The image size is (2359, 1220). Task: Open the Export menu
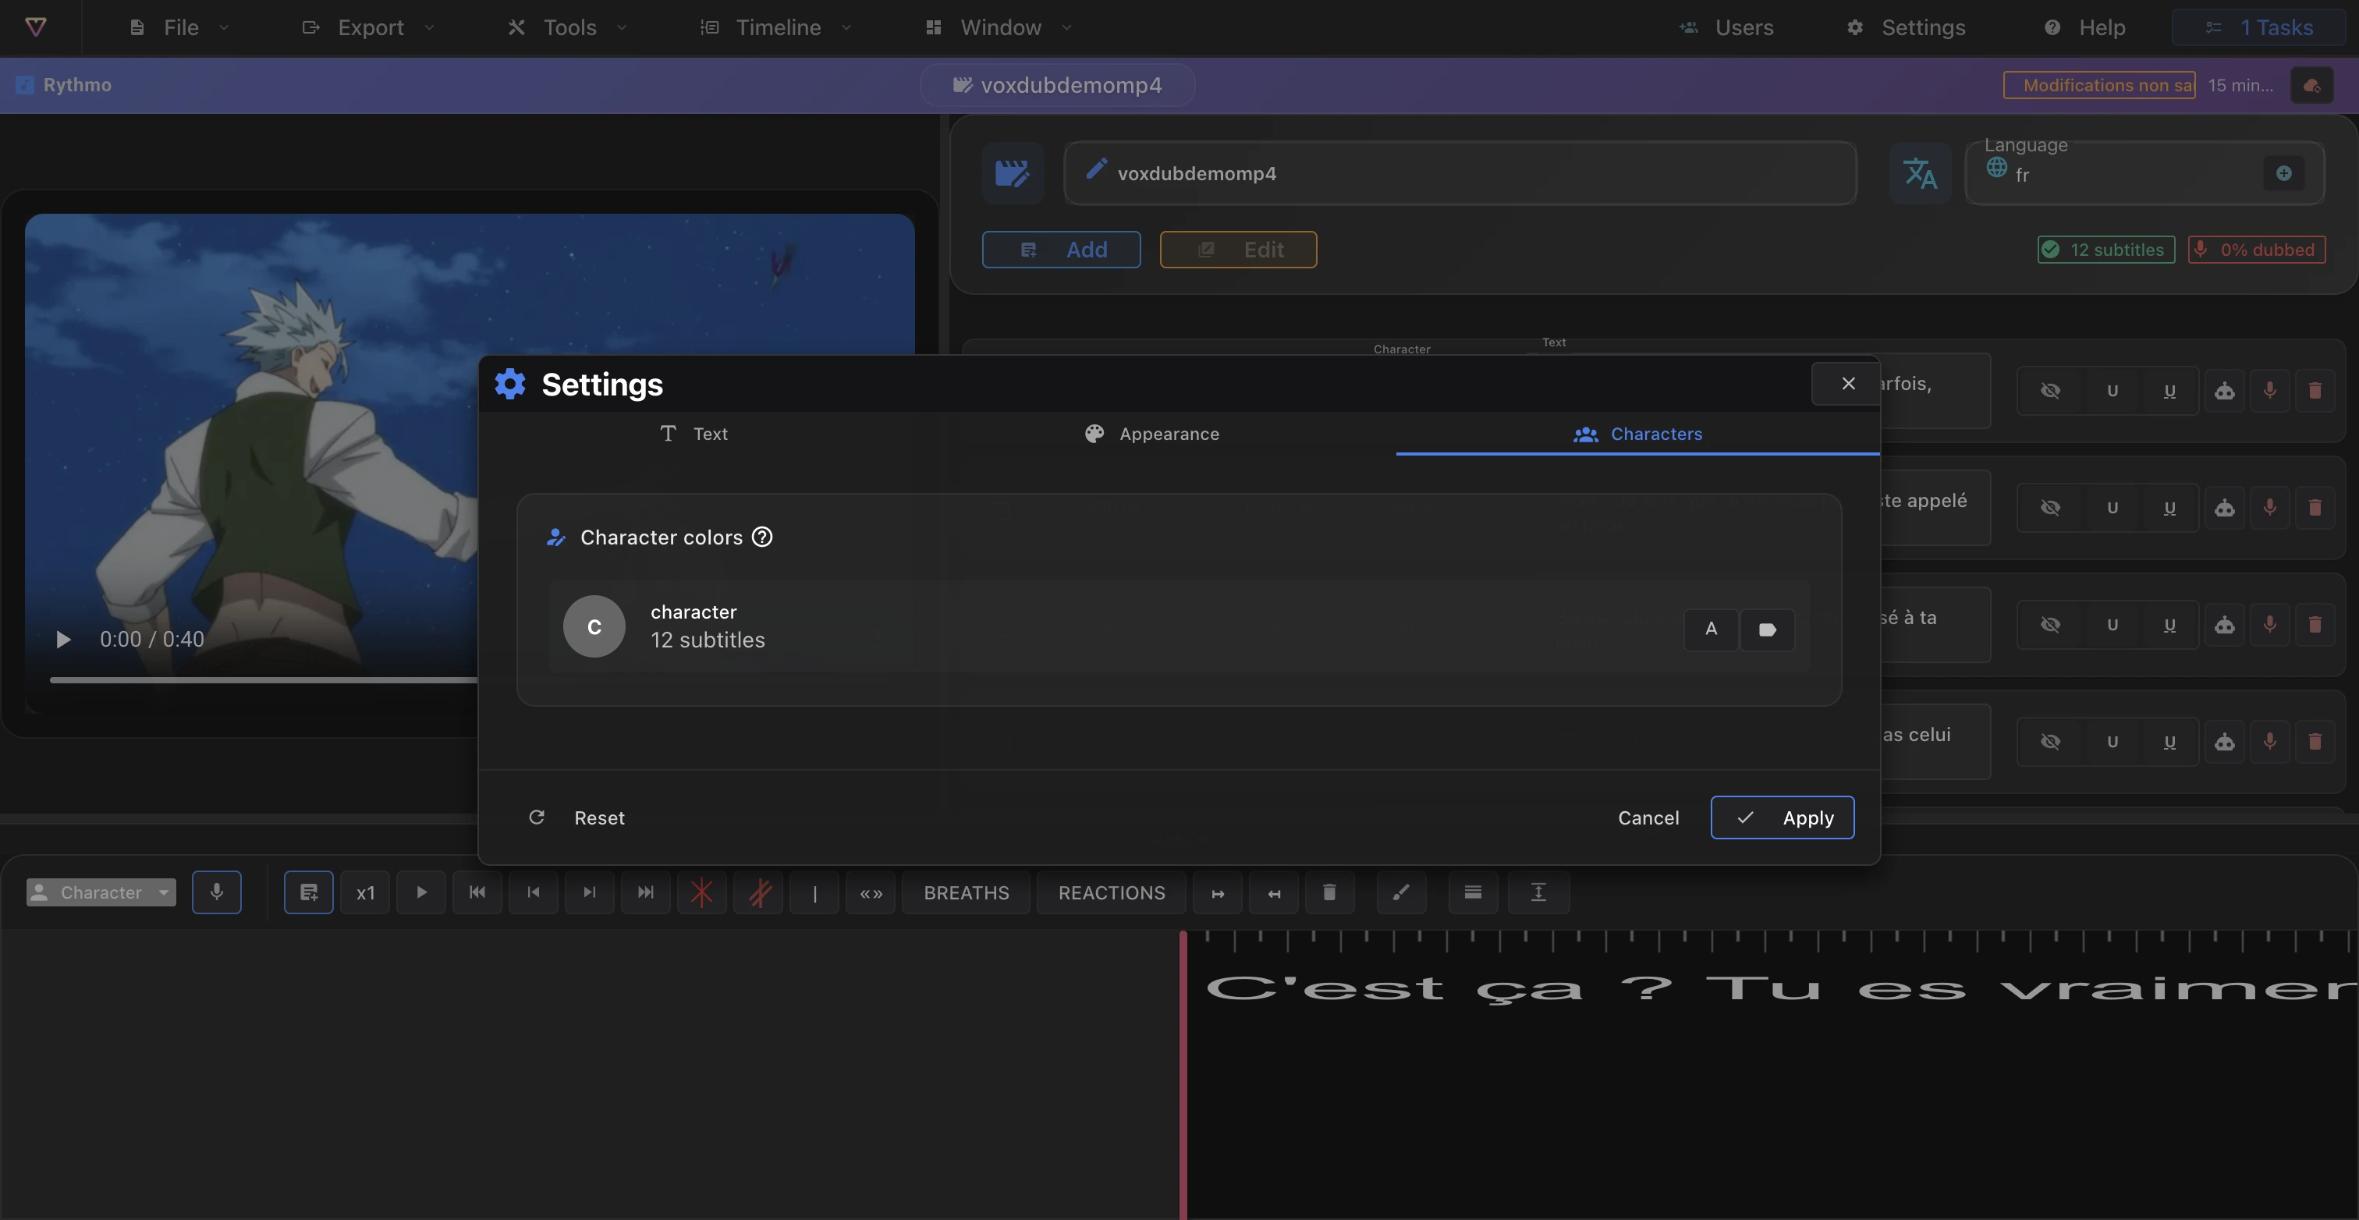(x=369, y=27)
